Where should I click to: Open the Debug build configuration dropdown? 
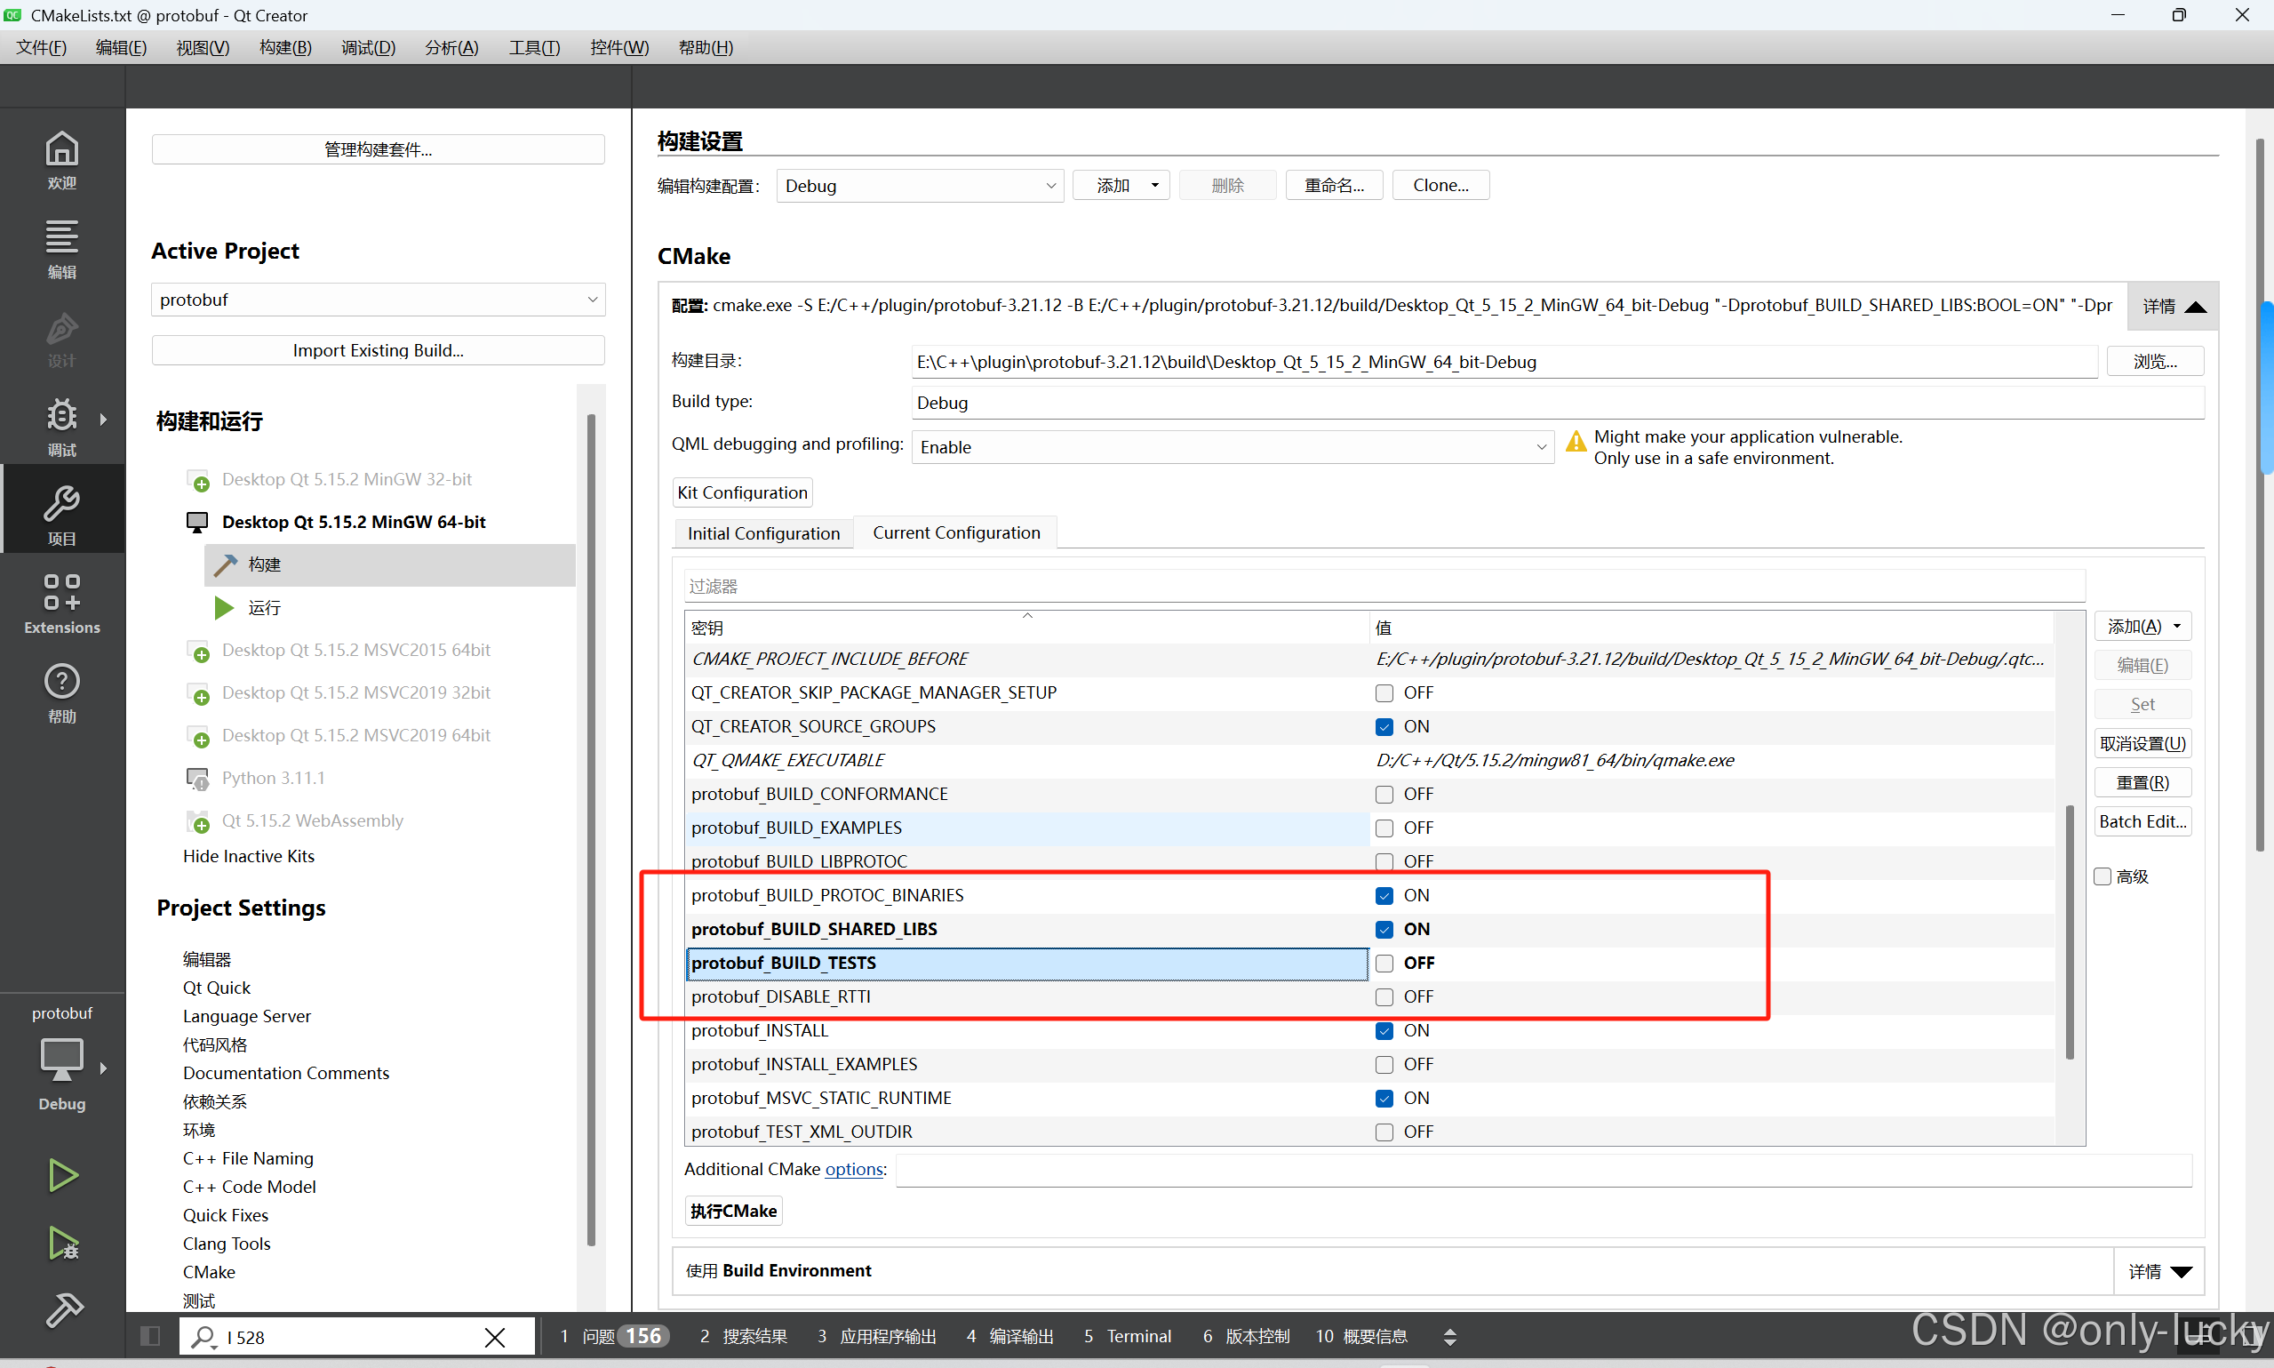919,185
